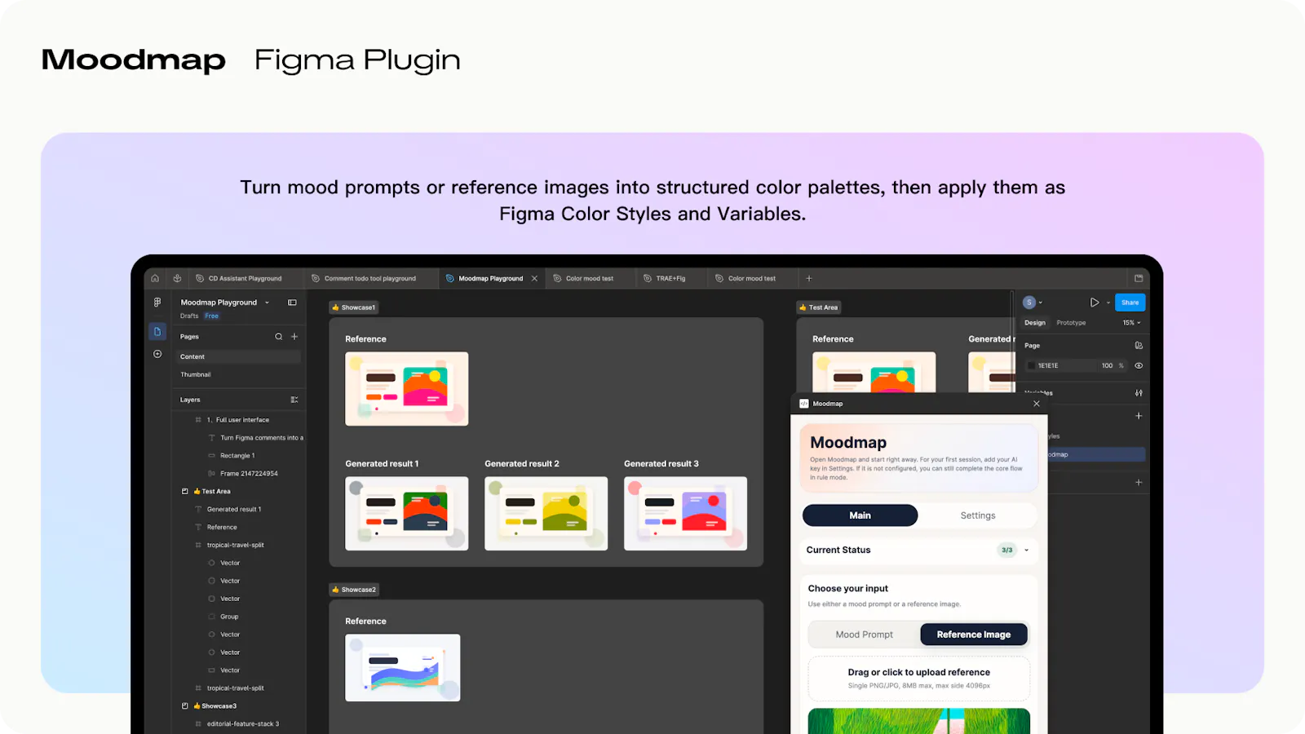Select the Rectangle 1 layer

(237, 456)
